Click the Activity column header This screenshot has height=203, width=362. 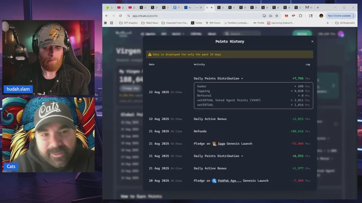(x=199, y=64)
